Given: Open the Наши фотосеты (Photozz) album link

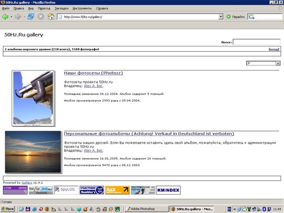Looking at the screenshot, I should tap(93, 73).
